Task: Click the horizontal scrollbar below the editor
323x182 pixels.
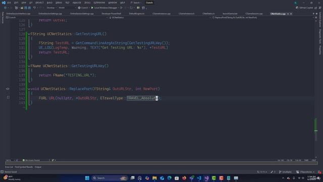Action: tap(161, 163)
